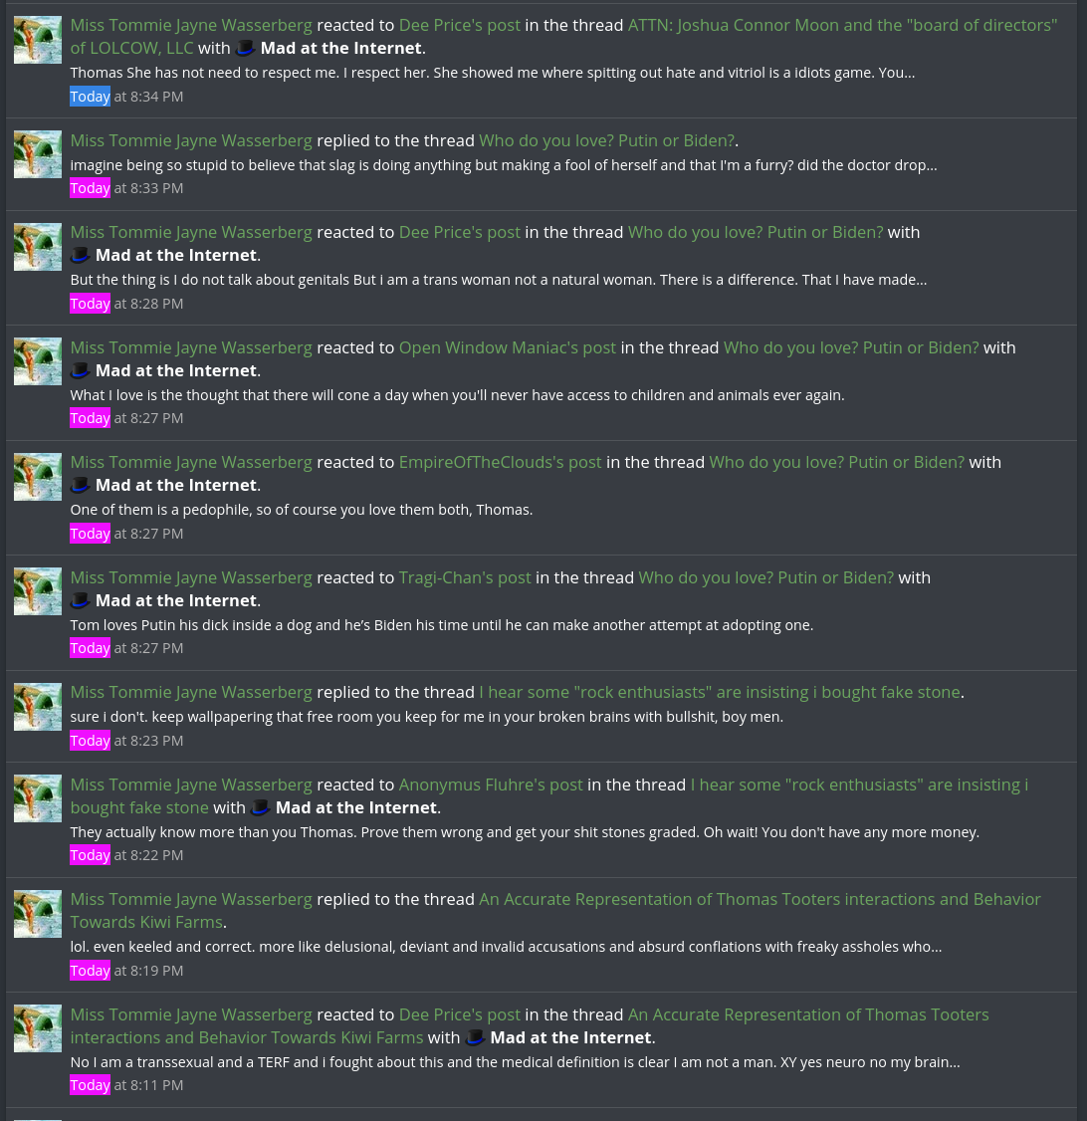1087x1121 pixels.
Task: Open the avatar beside the 8:33 PM reply
Action: point(38,153)
